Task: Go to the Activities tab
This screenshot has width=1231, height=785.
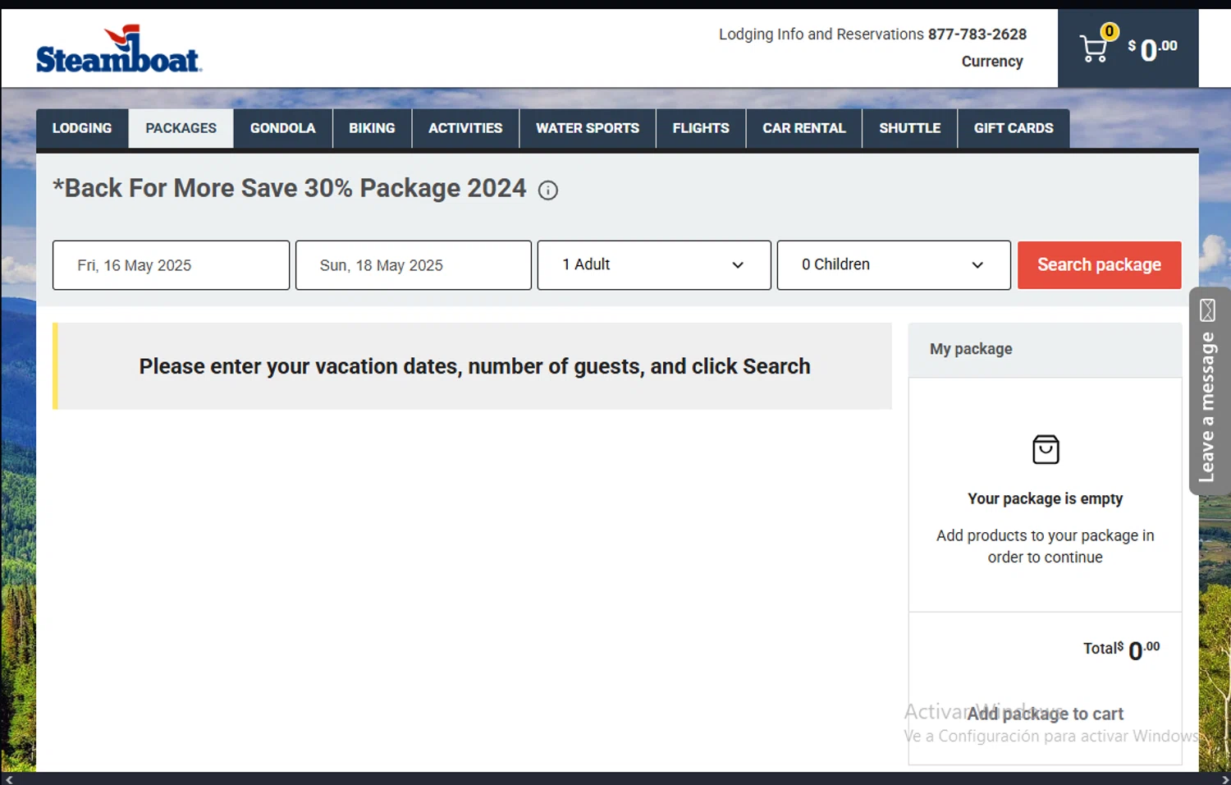Action: point(465,128)
